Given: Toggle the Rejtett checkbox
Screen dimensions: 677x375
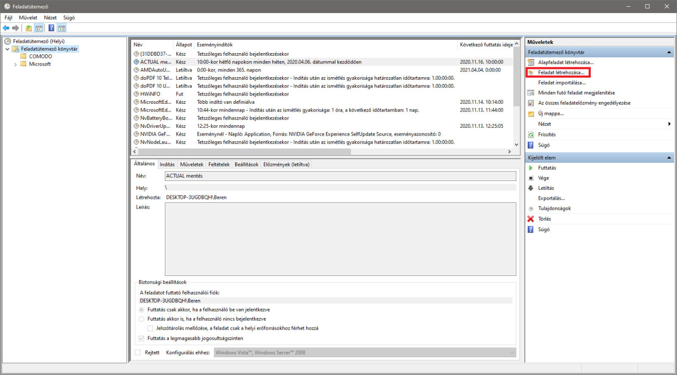Looking at the screenshot, I should coord(138,353).
